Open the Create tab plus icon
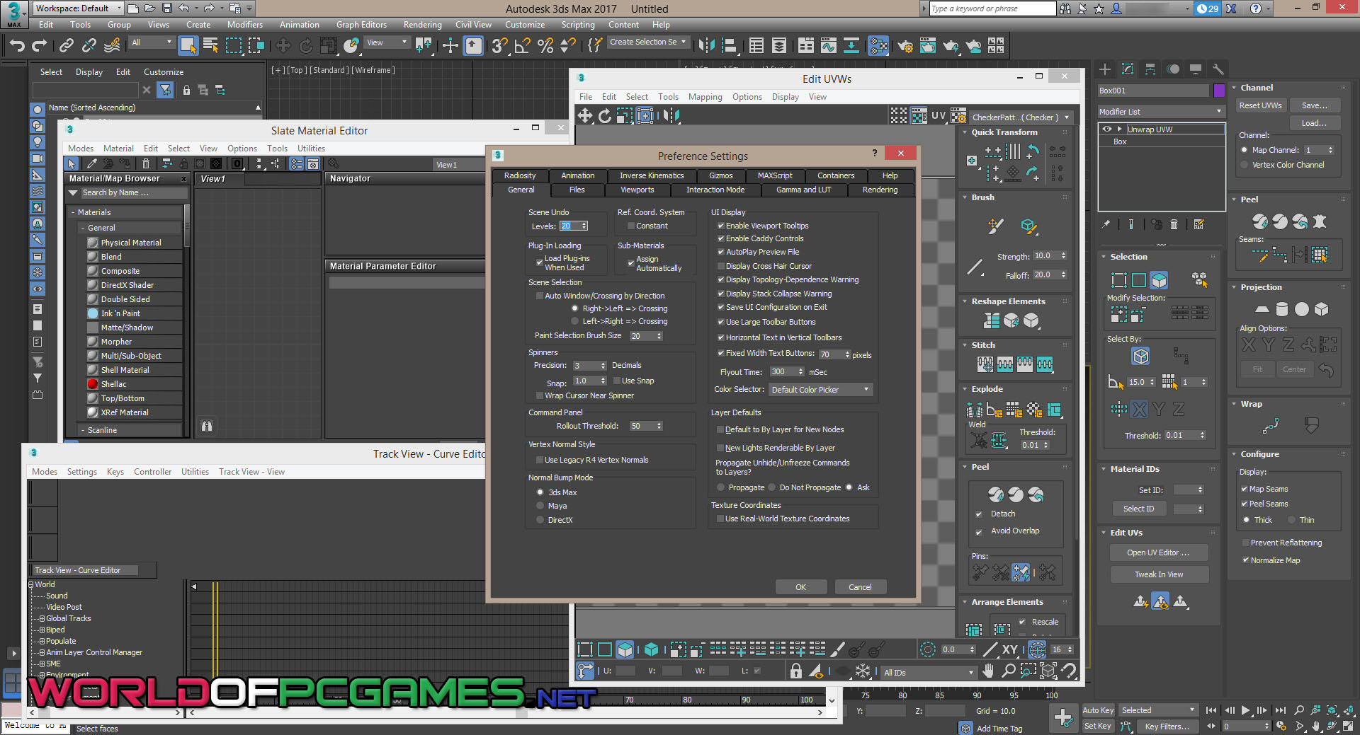1360x735 pixels. point(1105,69)
